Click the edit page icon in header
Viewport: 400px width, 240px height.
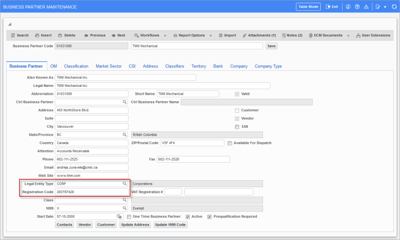[x=378, y=7]
